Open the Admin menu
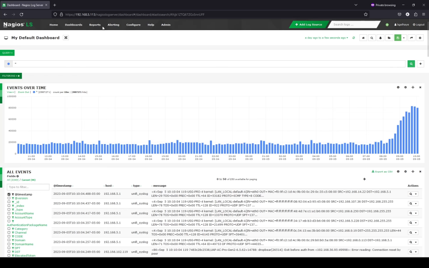Screen dimensions: 429x268 [165, 25]
